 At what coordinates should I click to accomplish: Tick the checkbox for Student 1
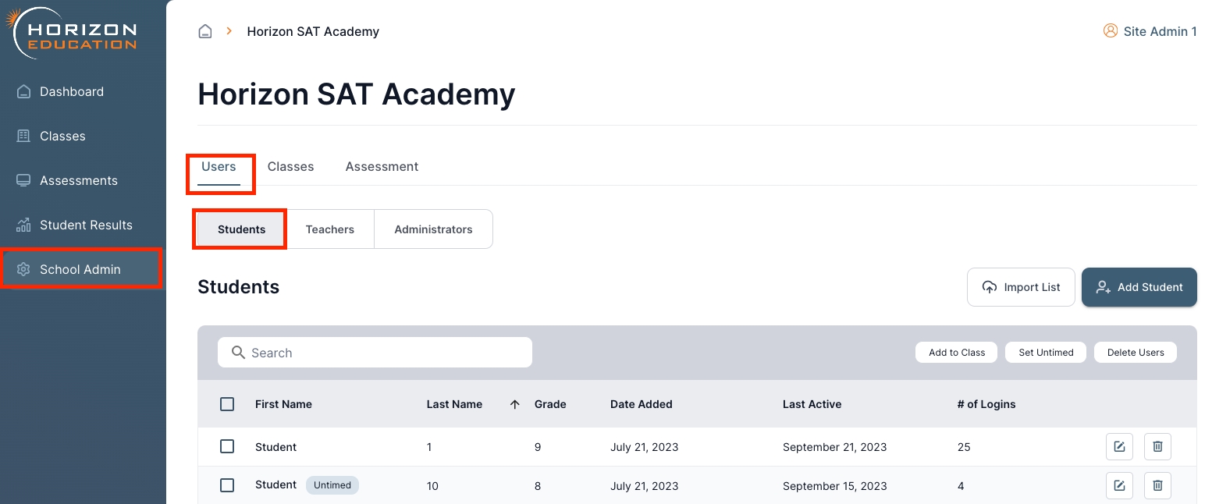227,446
